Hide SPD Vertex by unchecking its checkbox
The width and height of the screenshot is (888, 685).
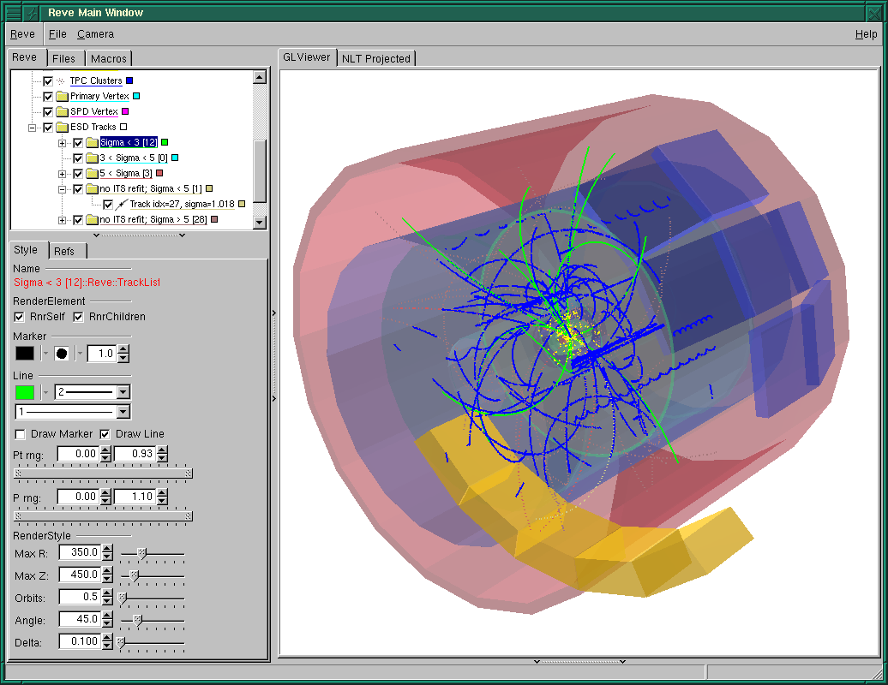47,111
